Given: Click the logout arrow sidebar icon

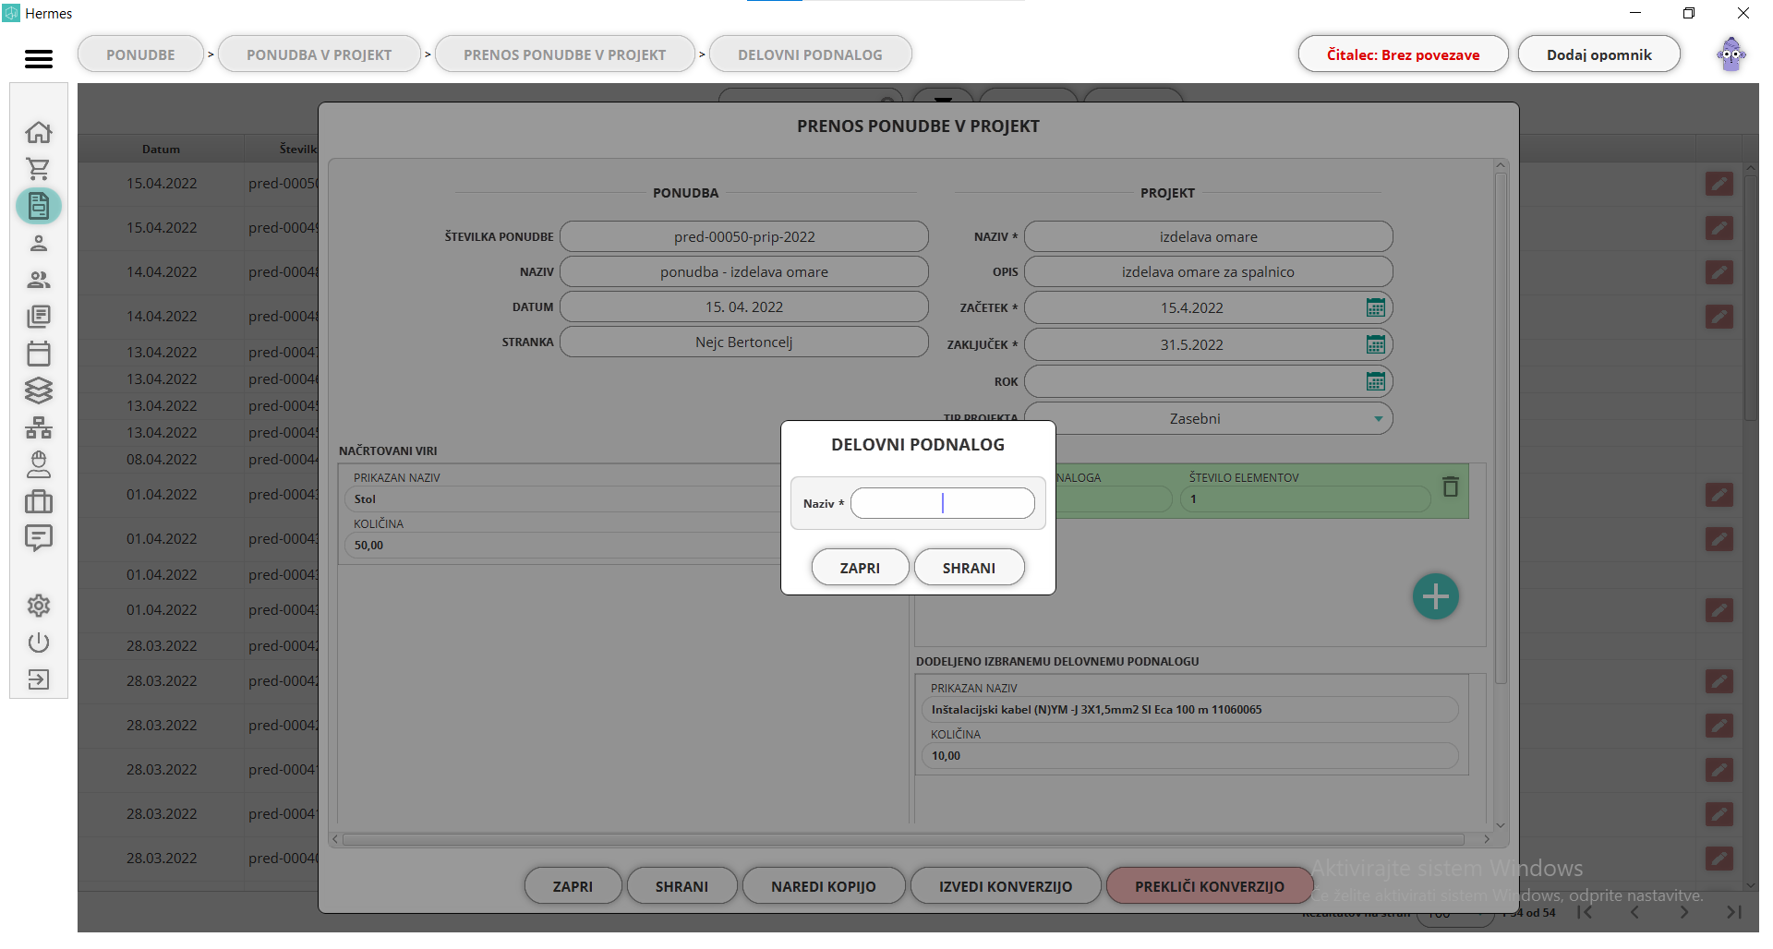Looking at the screenshot, I should tap(39, 679).
